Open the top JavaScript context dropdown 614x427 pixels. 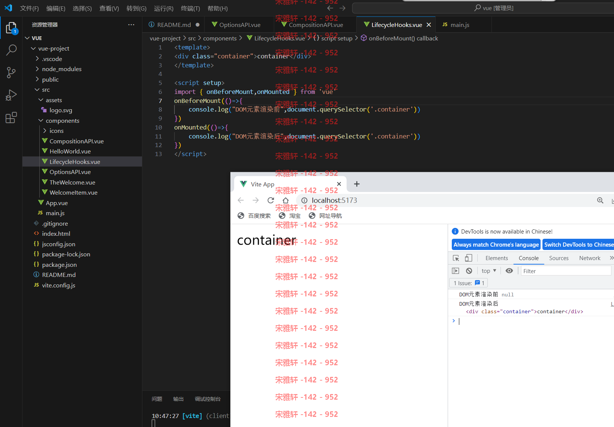point(489,271)
